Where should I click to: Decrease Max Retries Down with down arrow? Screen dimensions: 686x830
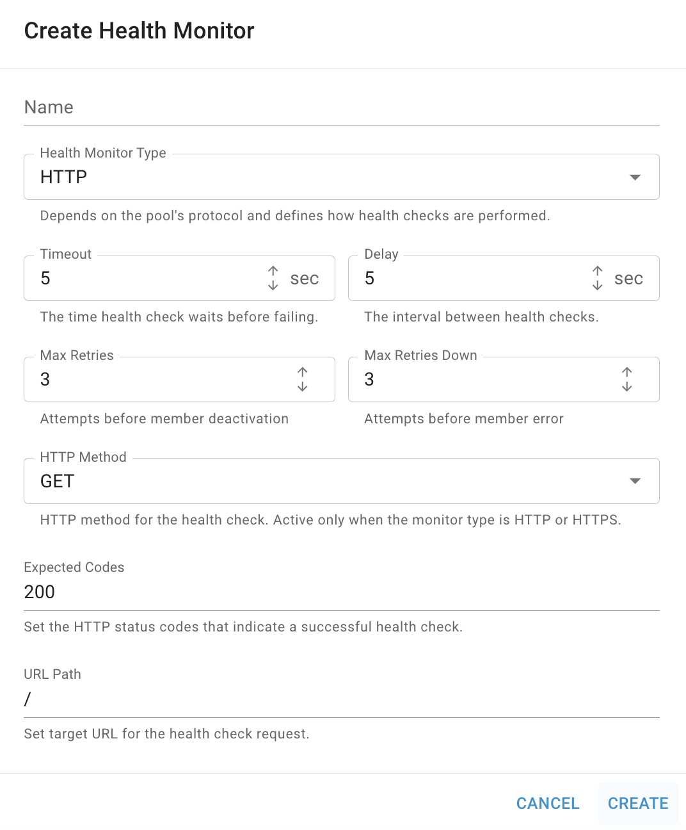click(x=627, y=386)
